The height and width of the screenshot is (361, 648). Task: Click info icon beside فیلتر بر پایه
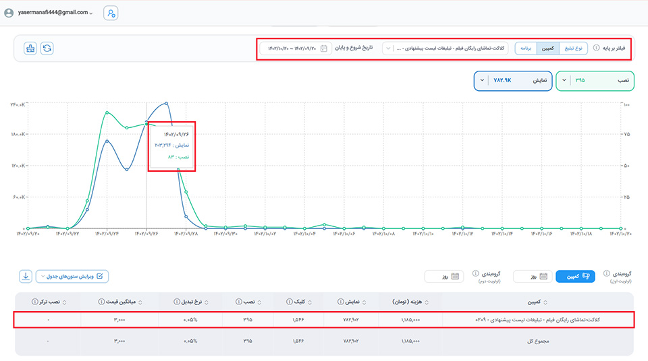point(596,48)
